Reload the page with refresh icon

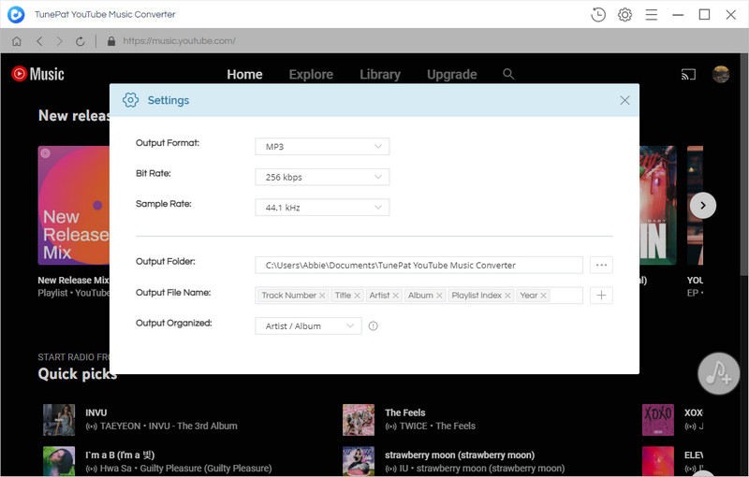[x=81, y=41]
